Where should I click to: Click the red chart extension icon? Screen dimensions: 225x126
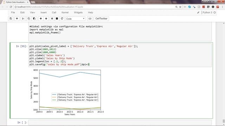(204, 7)
